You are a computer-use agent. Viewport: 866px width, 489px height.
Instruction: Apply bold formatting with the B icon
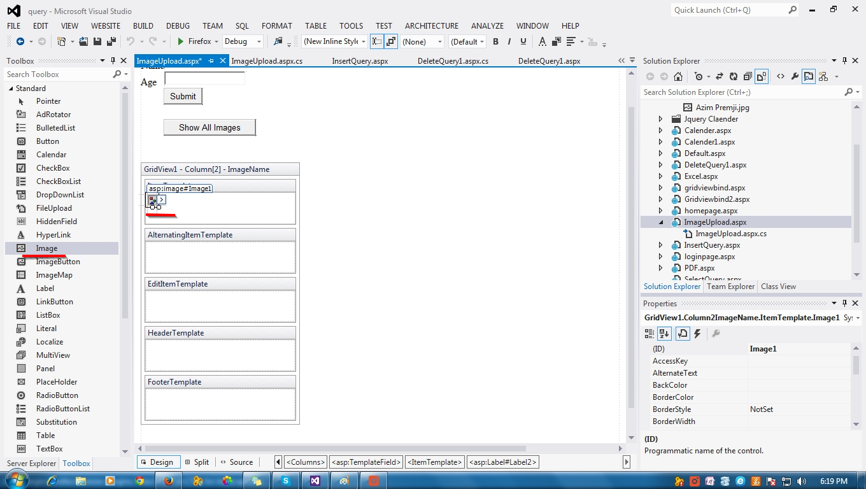[495, 41]
